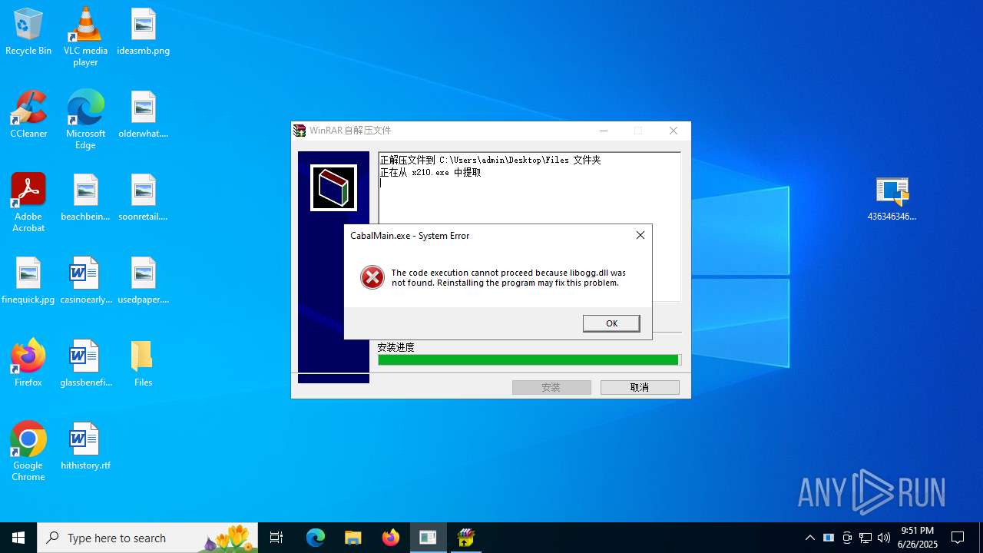Click the volume speaker tray icon
The width and height of the screenshot is (983, 553).
coord(884,538)
